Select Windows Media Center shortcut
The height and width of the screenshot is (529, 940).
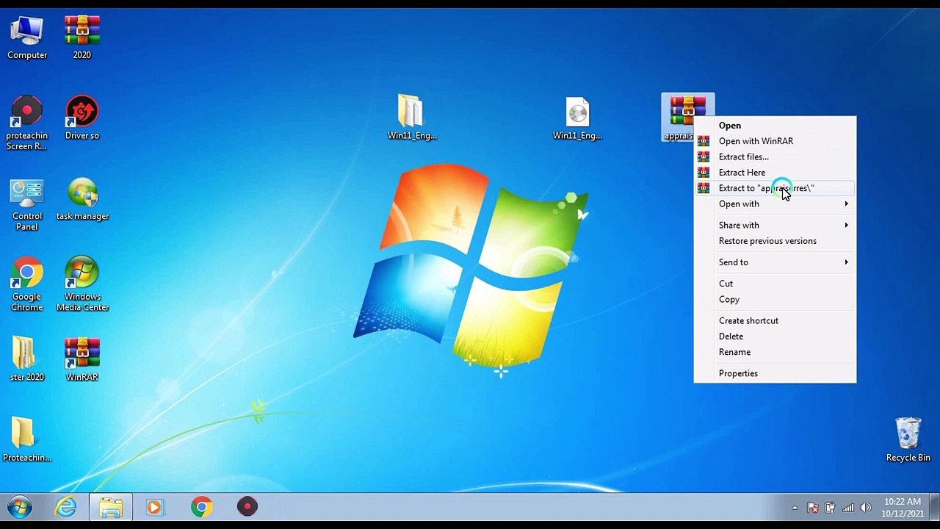(x=82, y=284)
